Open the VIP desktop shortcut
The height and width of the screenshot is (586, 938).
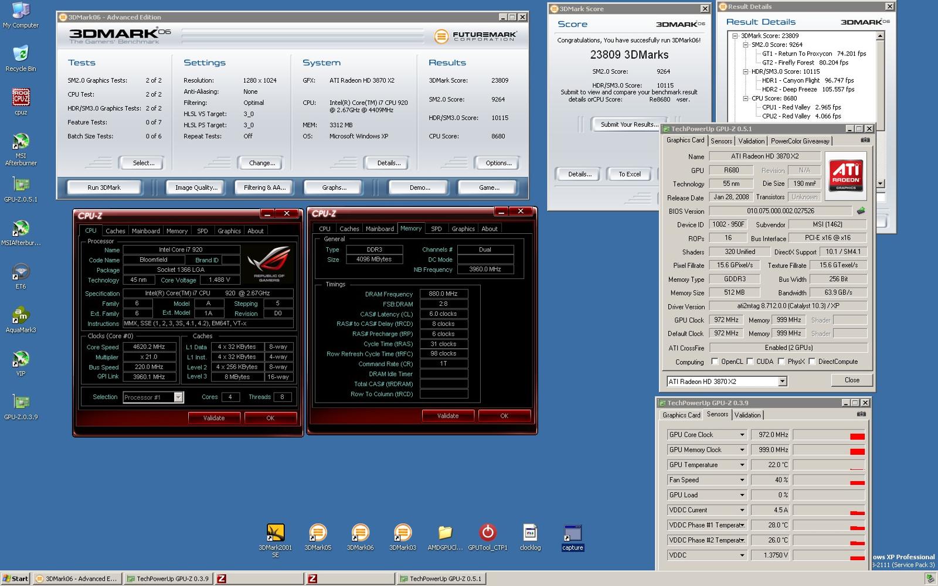pyautogui.click(x=21, y=363)
